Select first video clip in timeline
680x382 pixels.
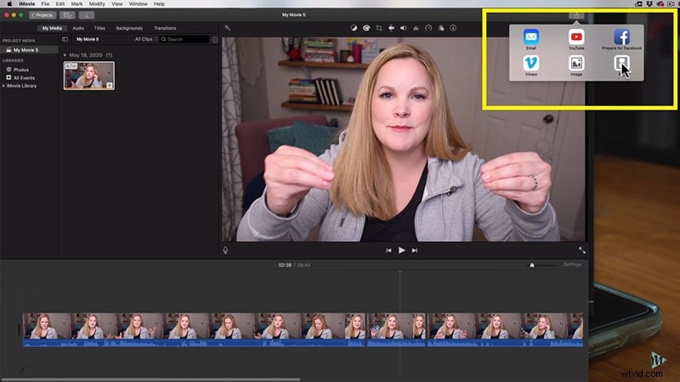point(194,329)
